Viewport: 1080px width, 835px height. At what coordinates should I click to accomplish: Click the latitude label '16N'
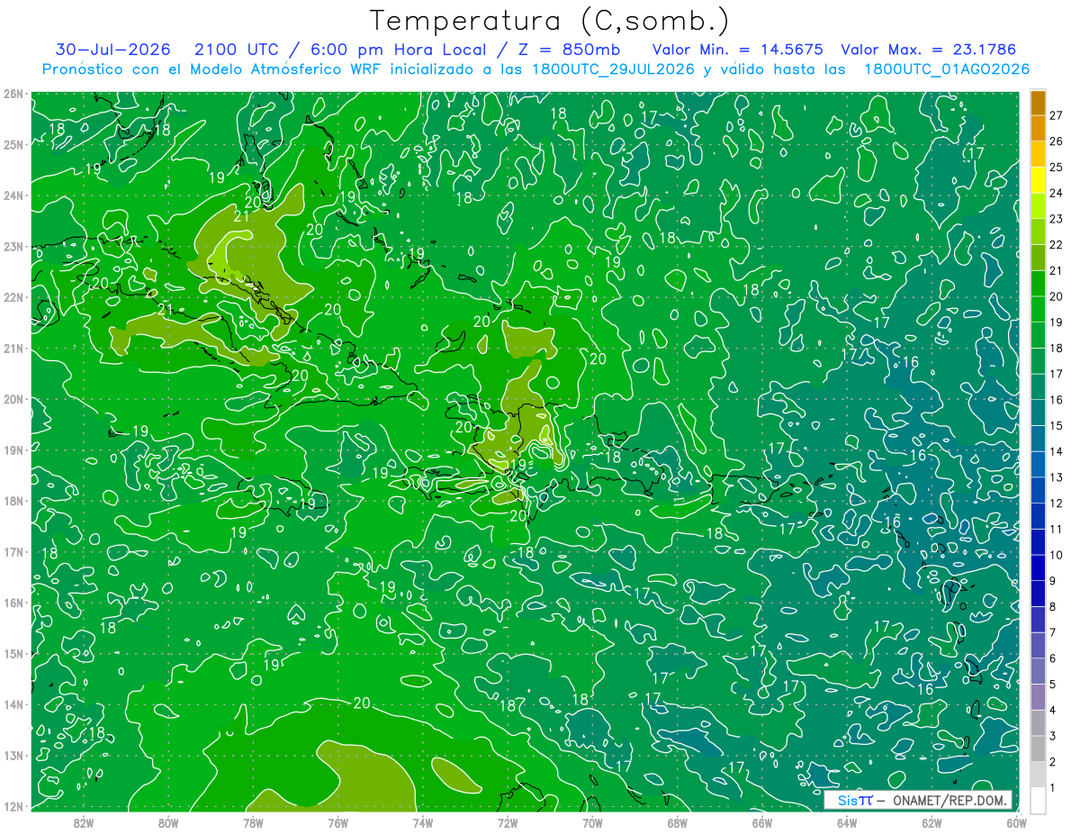point(13,603)
